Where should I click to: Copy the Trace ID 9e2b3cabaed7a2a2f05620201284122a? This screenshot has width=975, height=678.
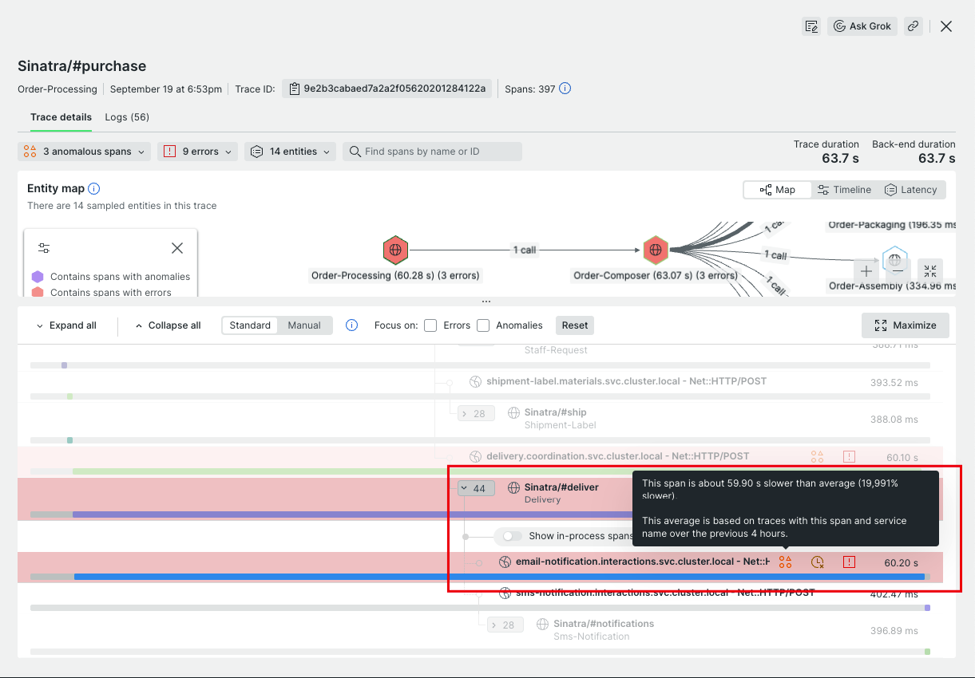(x=386, y=89)
